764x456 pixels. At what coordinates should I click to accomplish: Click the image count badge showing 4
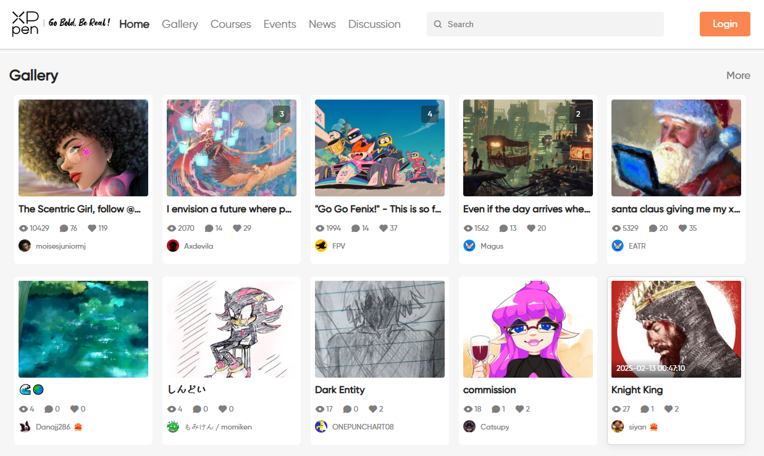pos(430,114)
